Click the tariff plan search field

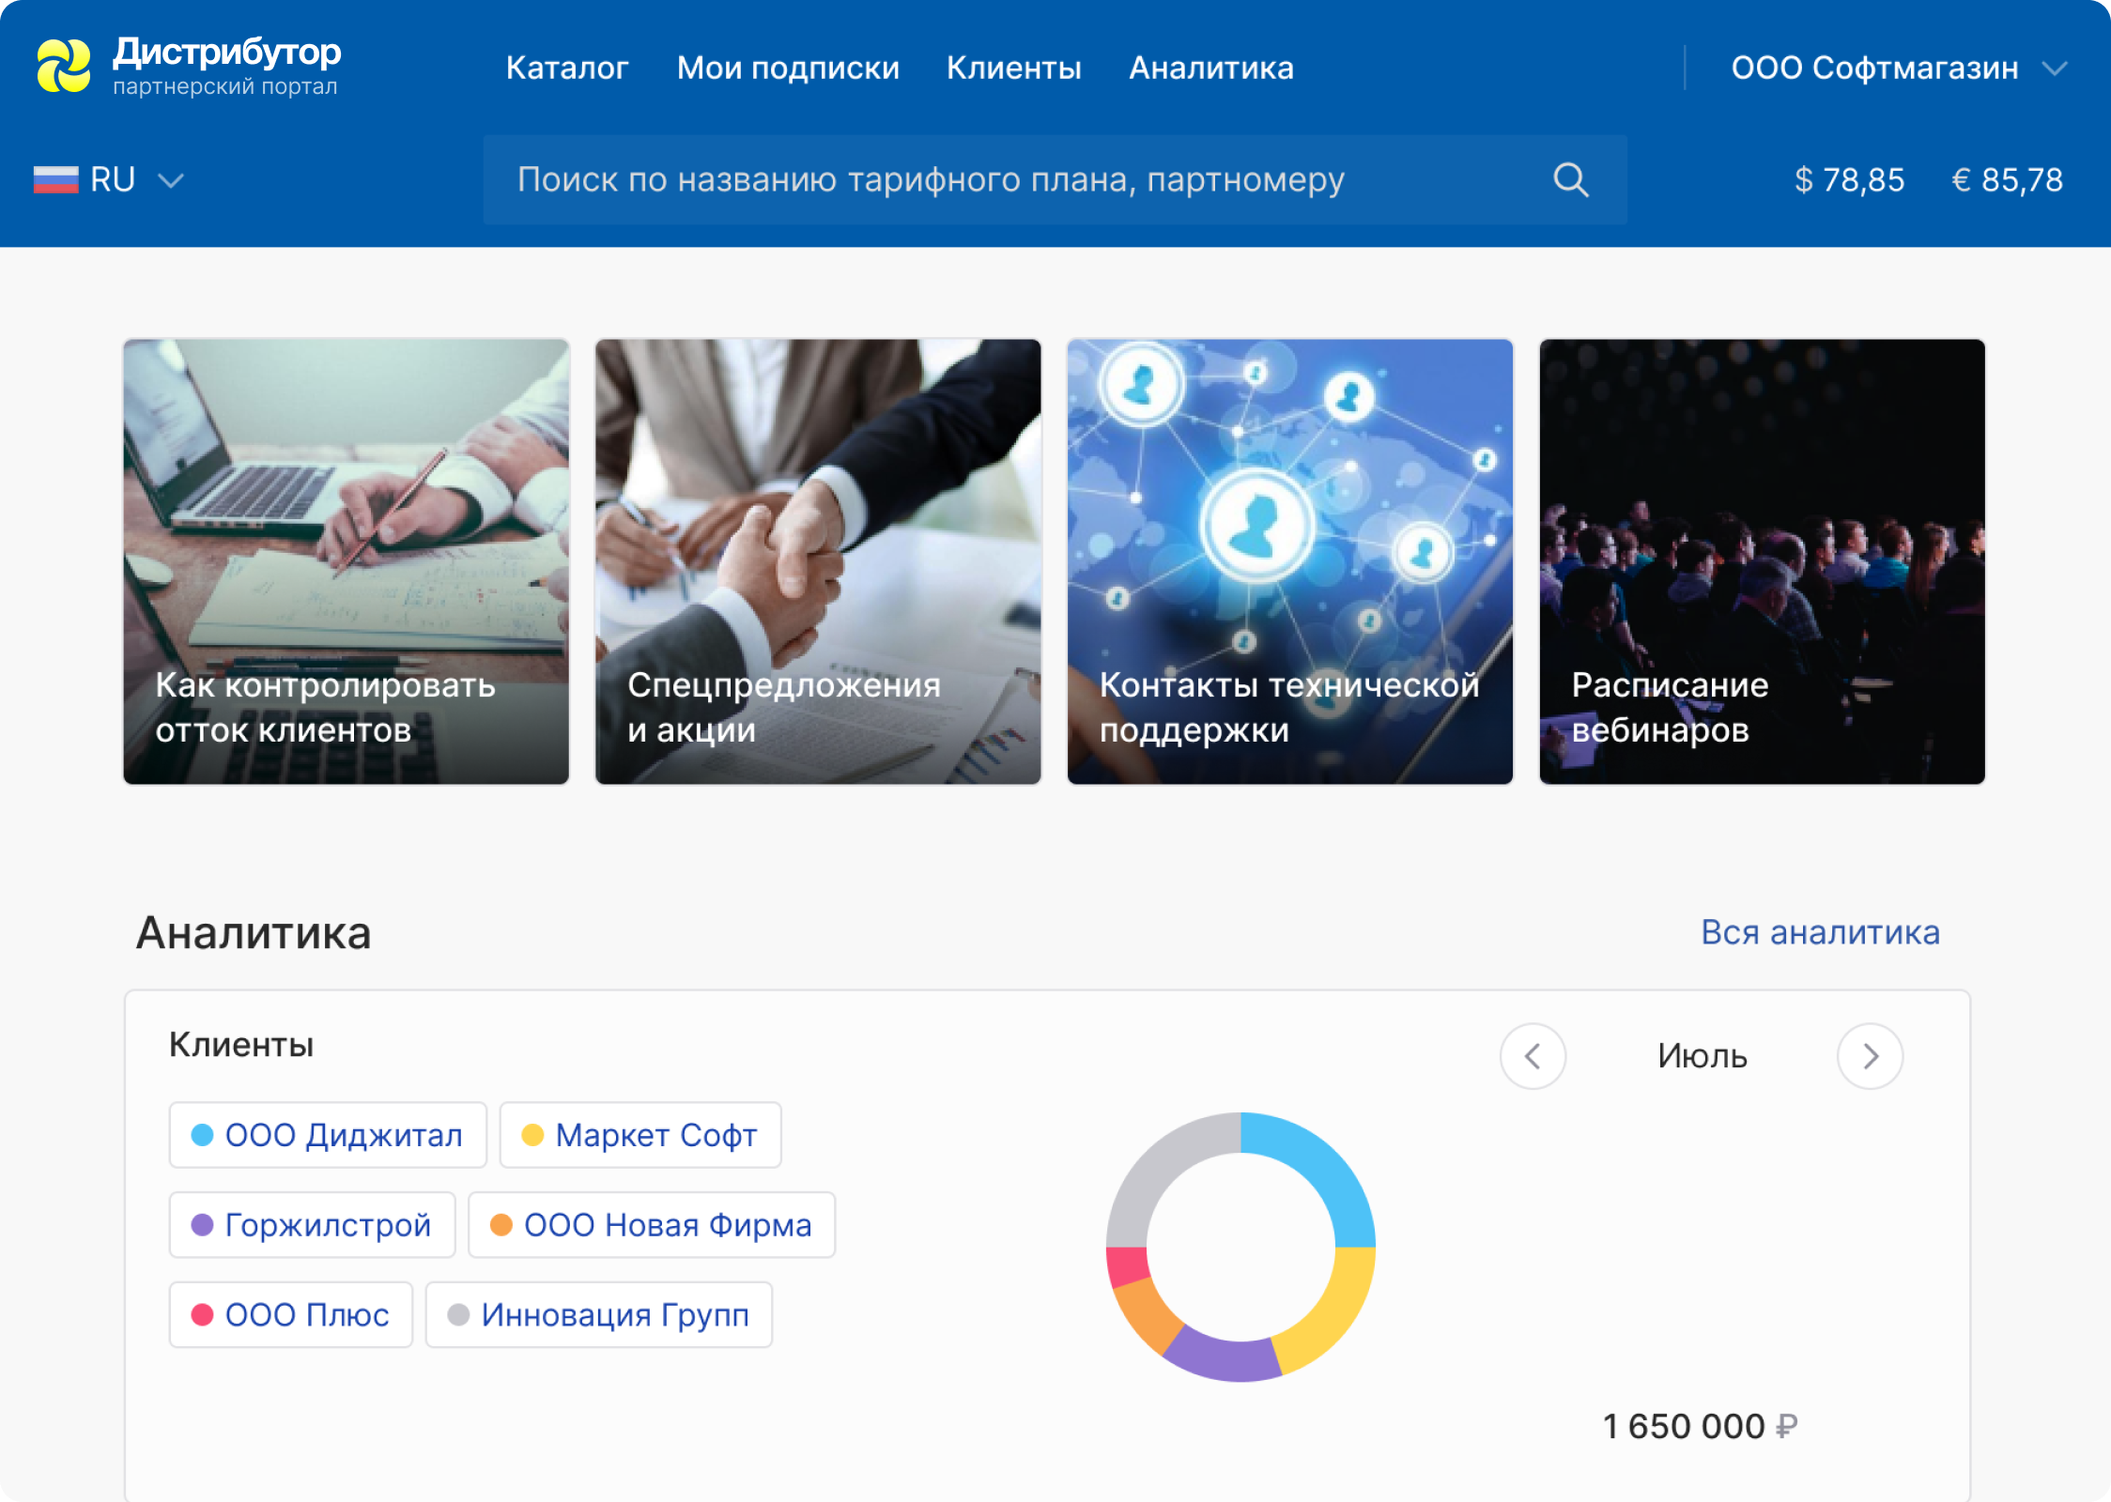pos(939,179)
